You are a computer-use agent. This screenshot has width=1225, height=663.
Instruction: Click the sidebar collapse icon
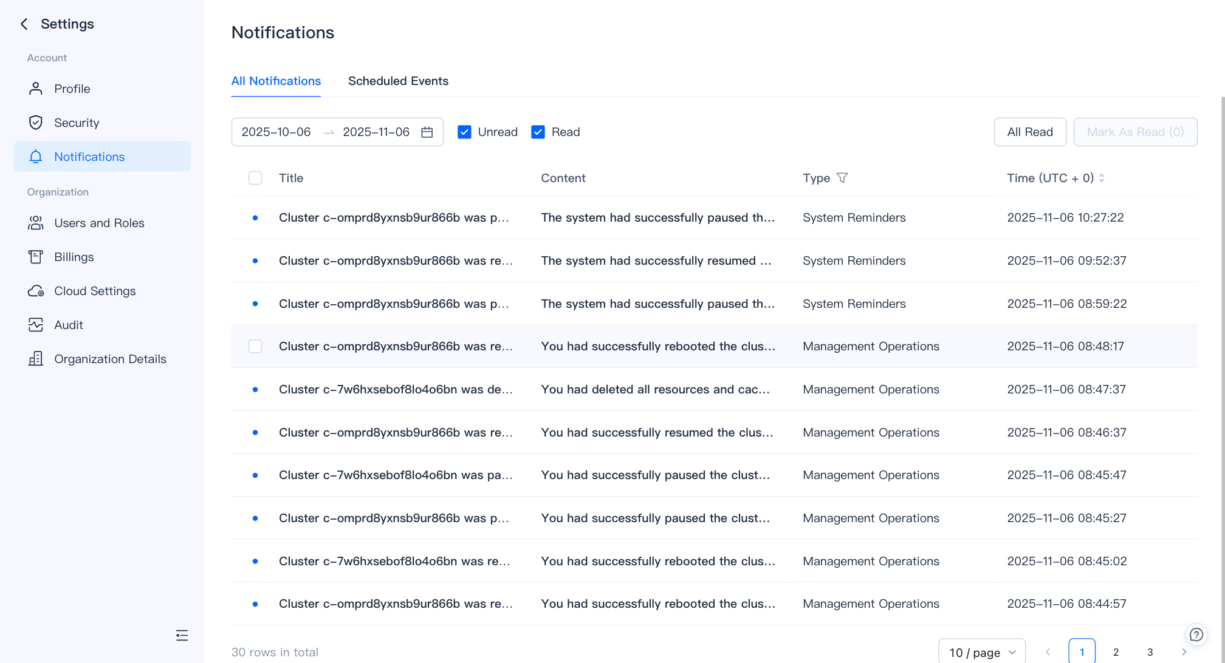(x=182, y=636)
